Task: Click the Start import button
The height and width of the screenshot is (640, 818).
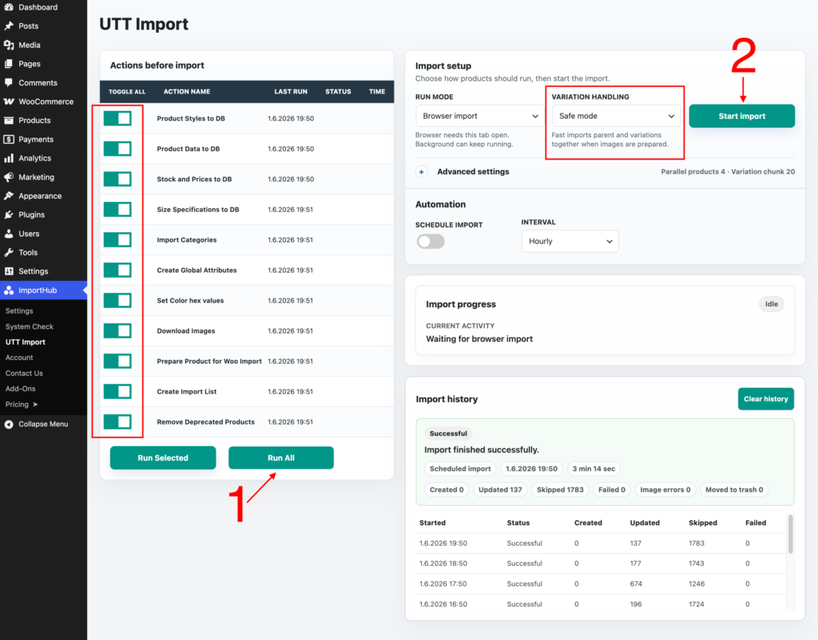Action: pyautogui.click(x=742, y=116)
